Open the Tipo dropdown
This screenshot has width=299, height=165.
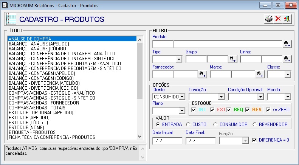pyautogui.click(x=179, y=59)
